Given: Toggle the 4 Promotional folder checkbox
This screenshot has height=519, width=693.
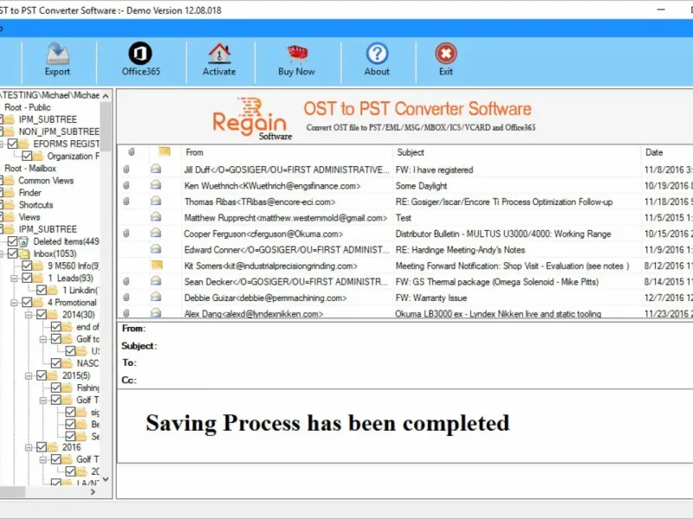Looking at the screenshot, I should click(x=27, y=302).
